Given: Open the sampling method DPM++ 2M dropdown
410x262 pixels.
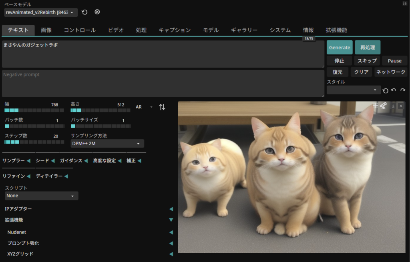Looking at the screenshot, I should click(x=107, y=144).
